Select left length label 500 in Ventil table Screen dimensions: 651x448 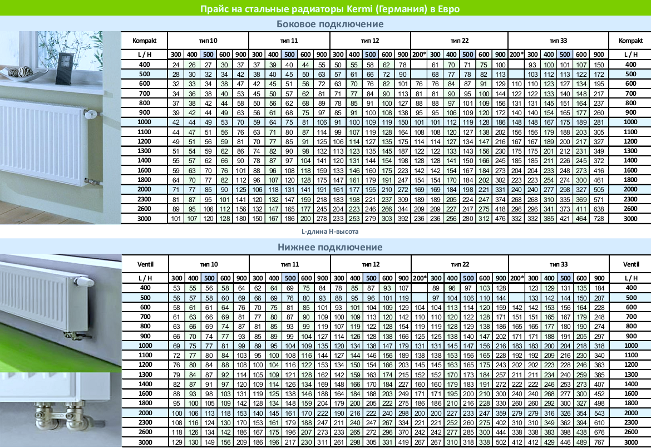coord(145,298)
